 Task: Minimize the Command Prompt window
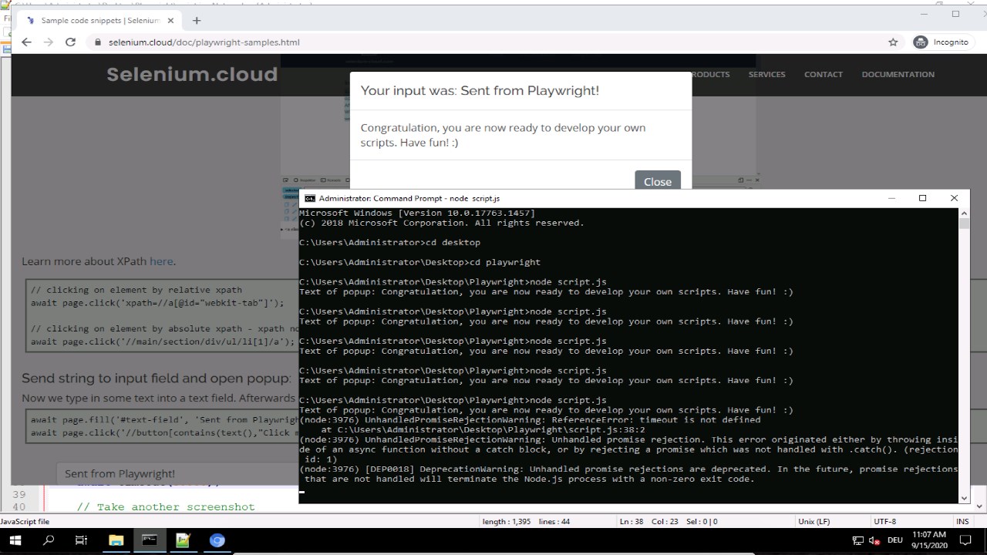click(x=891, y=198)
